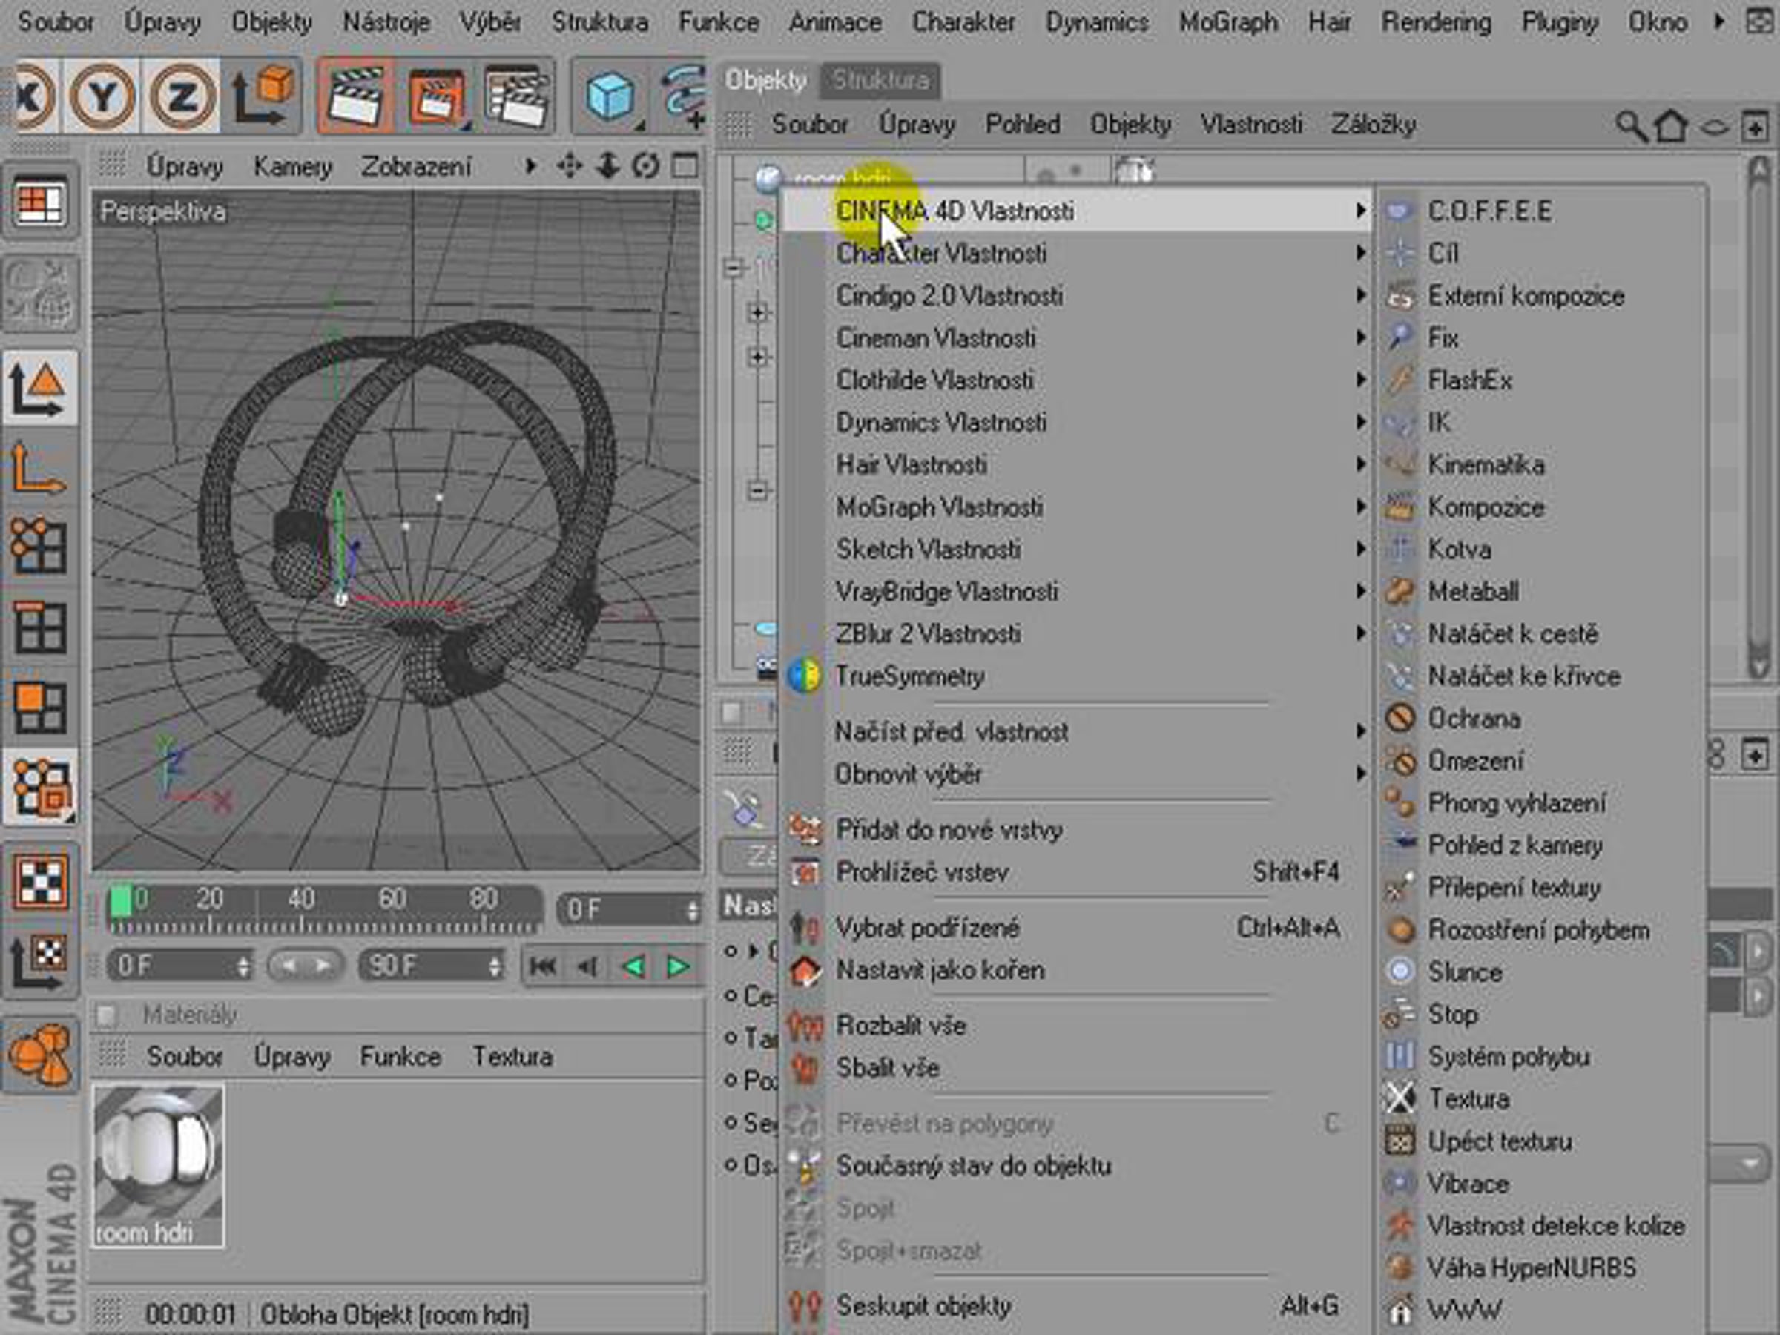Click the Object Manager home icon
Screen dimensions: 1780x1335
(1672, 125)
